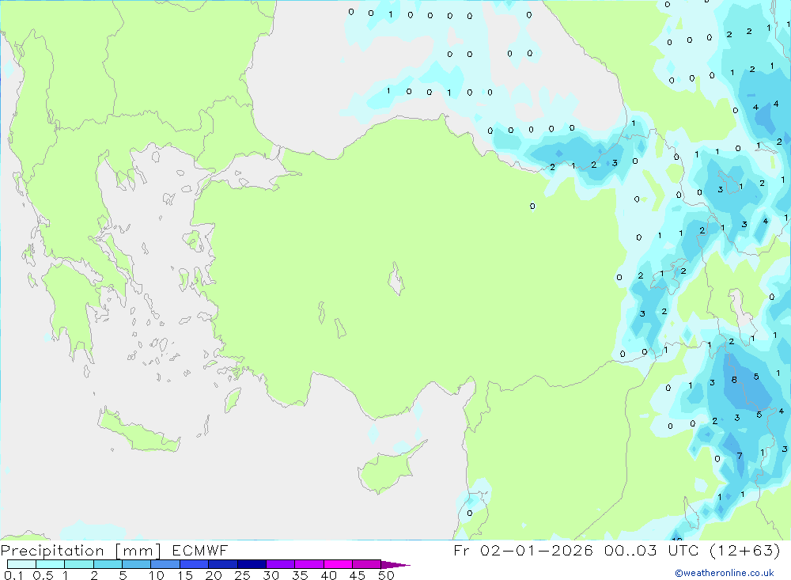Viewport: 791px width, 580px height.
Task: Click the 0.5–1 mm legend color swatch
Action: click(x=51, y=564)
